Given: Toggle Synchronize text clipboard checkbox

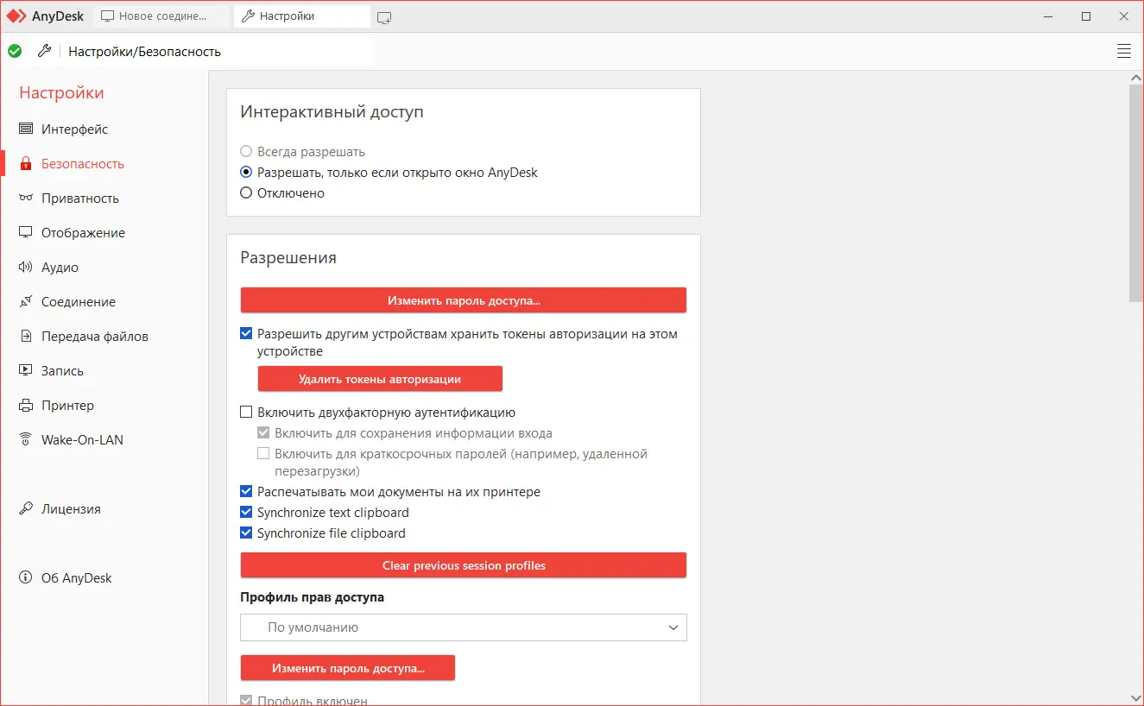Looking at the screenshot, I should click(246, 513).
